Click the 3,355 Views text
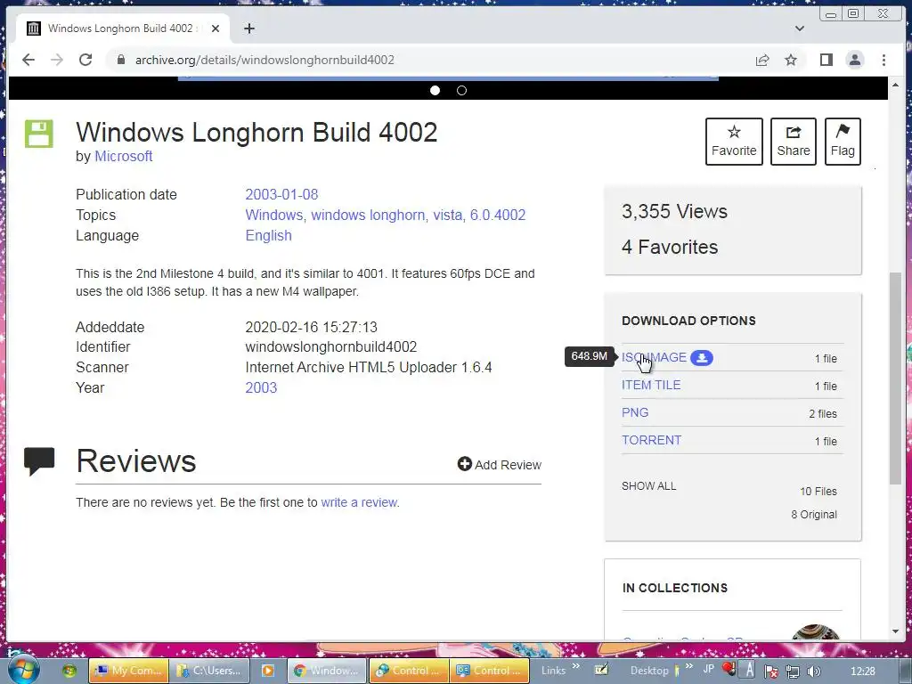 tap(674, 211)
